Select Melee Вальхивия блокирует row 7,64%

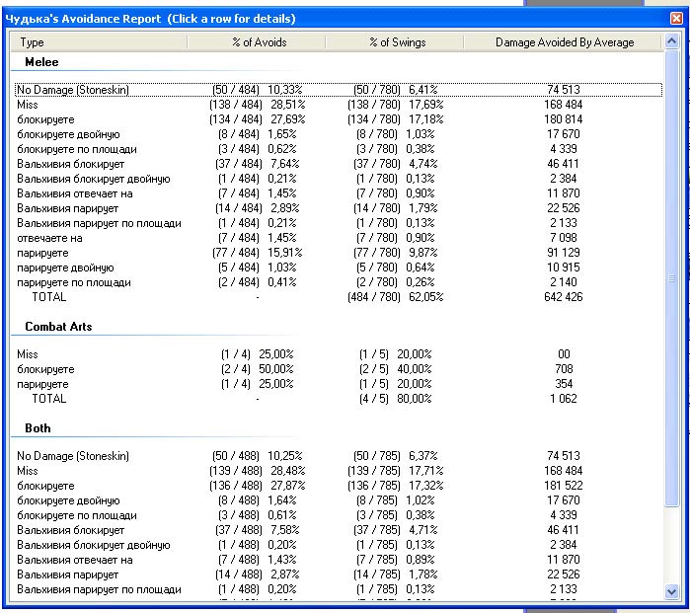pos(338,164)
